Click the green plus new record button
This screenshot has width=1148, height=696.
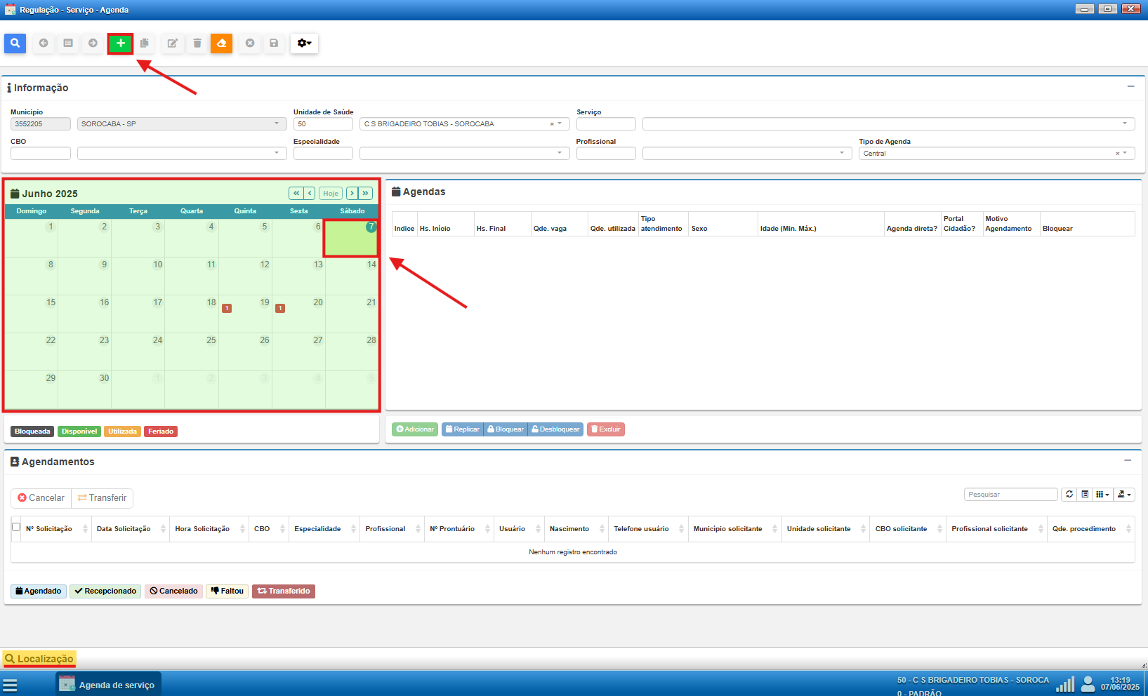(x=121, y=43)
